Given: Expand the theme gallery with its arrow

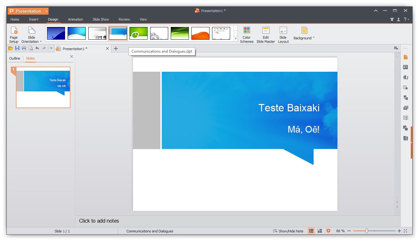Looking at the screenshot, I should click(x=235, y=39).
